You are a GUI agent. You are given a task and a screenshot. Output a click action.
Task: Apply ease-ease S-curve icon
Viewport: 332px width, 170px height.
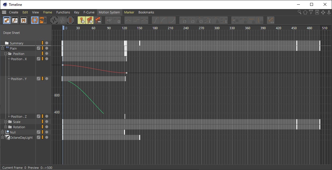coord(156,20)
